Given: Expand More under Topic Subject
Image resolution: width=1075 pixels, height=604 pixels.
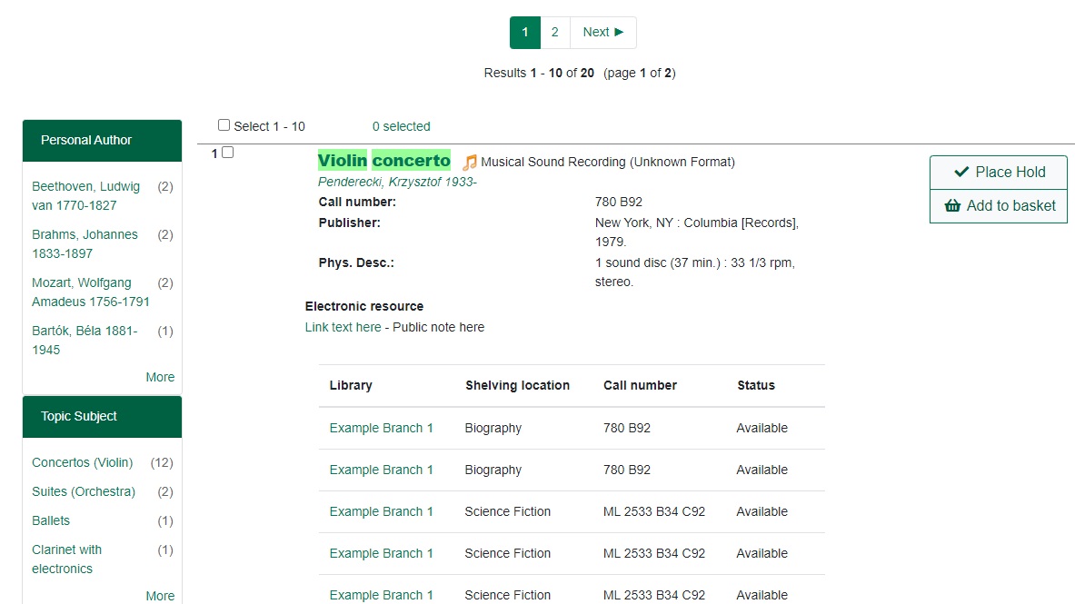Looking at the screenshot, I should click(x=160, y=596).
